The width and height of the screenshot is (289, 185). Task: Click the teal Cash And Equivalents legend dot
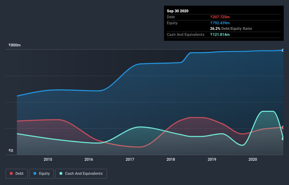click(x=61, y=173)
